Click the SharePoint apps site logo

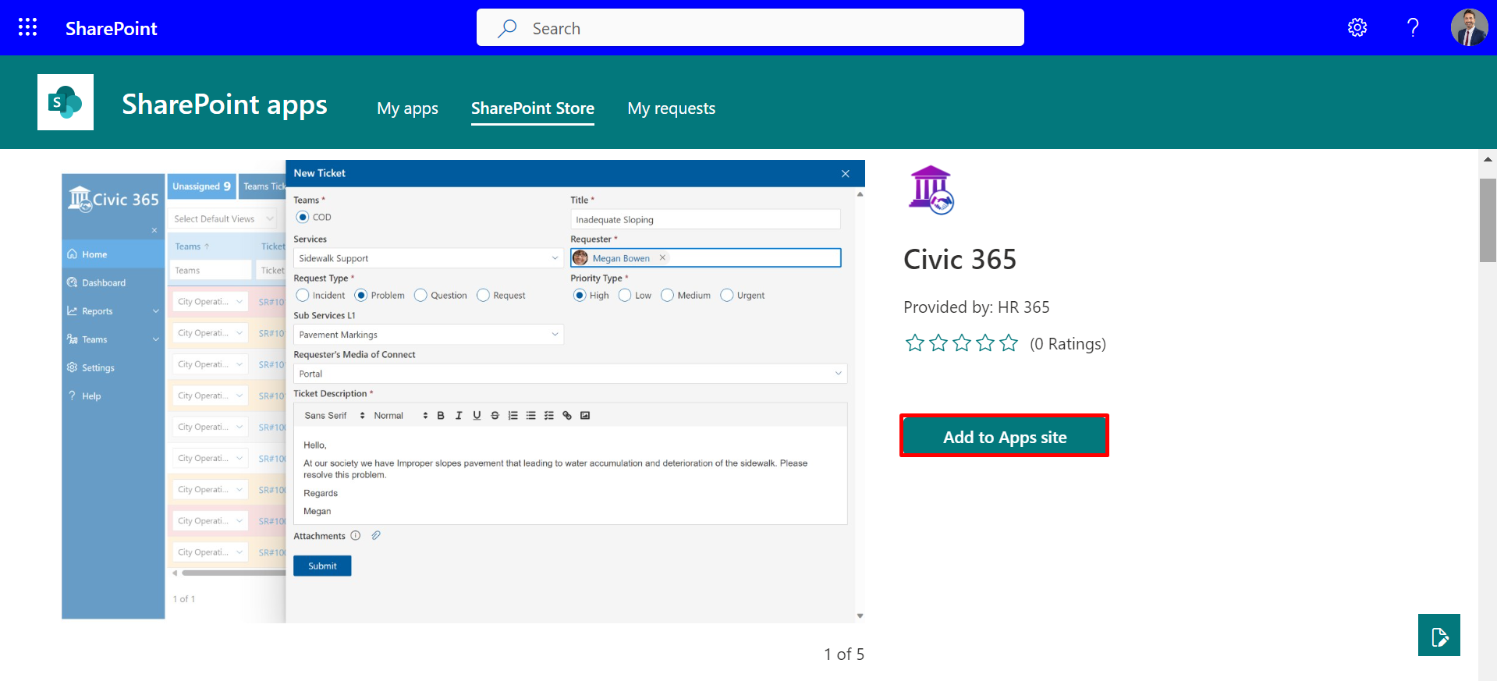(66, 102)
